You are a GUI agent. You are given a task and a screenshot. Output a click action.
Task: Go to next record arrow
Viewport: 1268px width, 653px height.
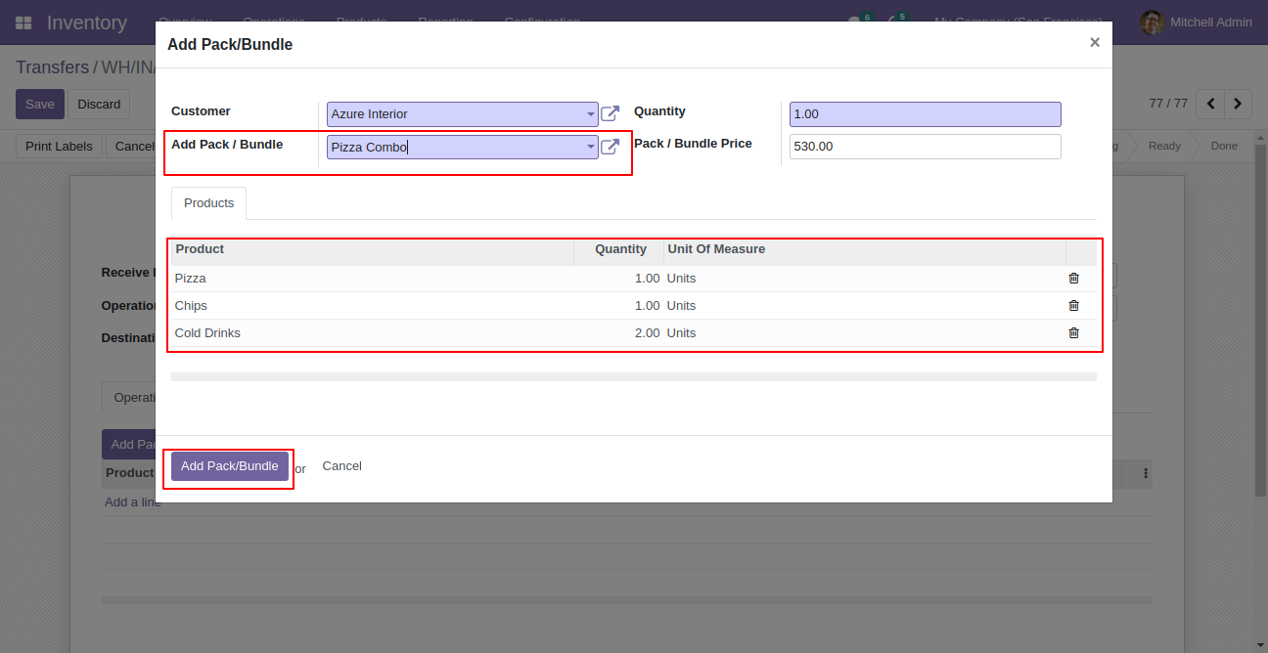1238,103
